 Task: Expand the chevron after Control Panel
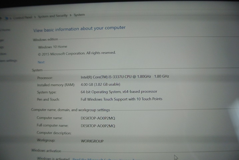(x=35, y=17)
